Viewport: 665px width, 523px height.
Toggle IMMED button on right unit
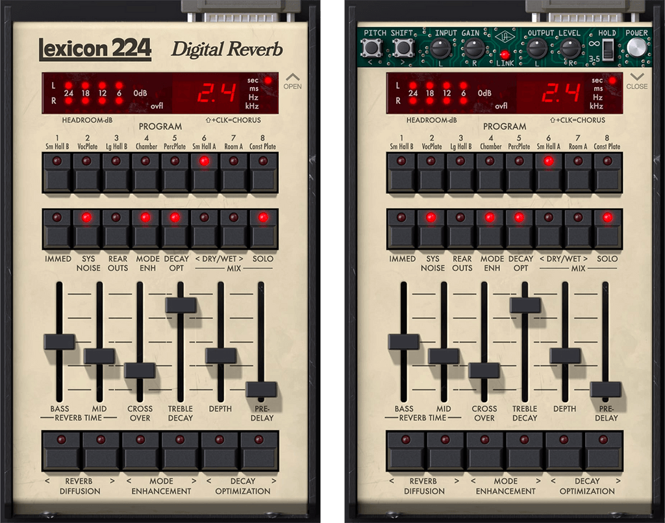(401, 229)
